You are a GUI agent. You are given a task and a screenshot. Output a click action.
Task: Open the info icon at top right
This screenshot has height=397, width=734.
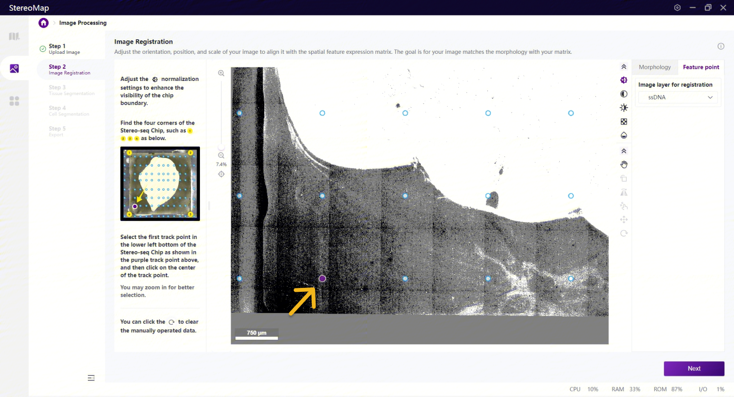tap(721, 46)
